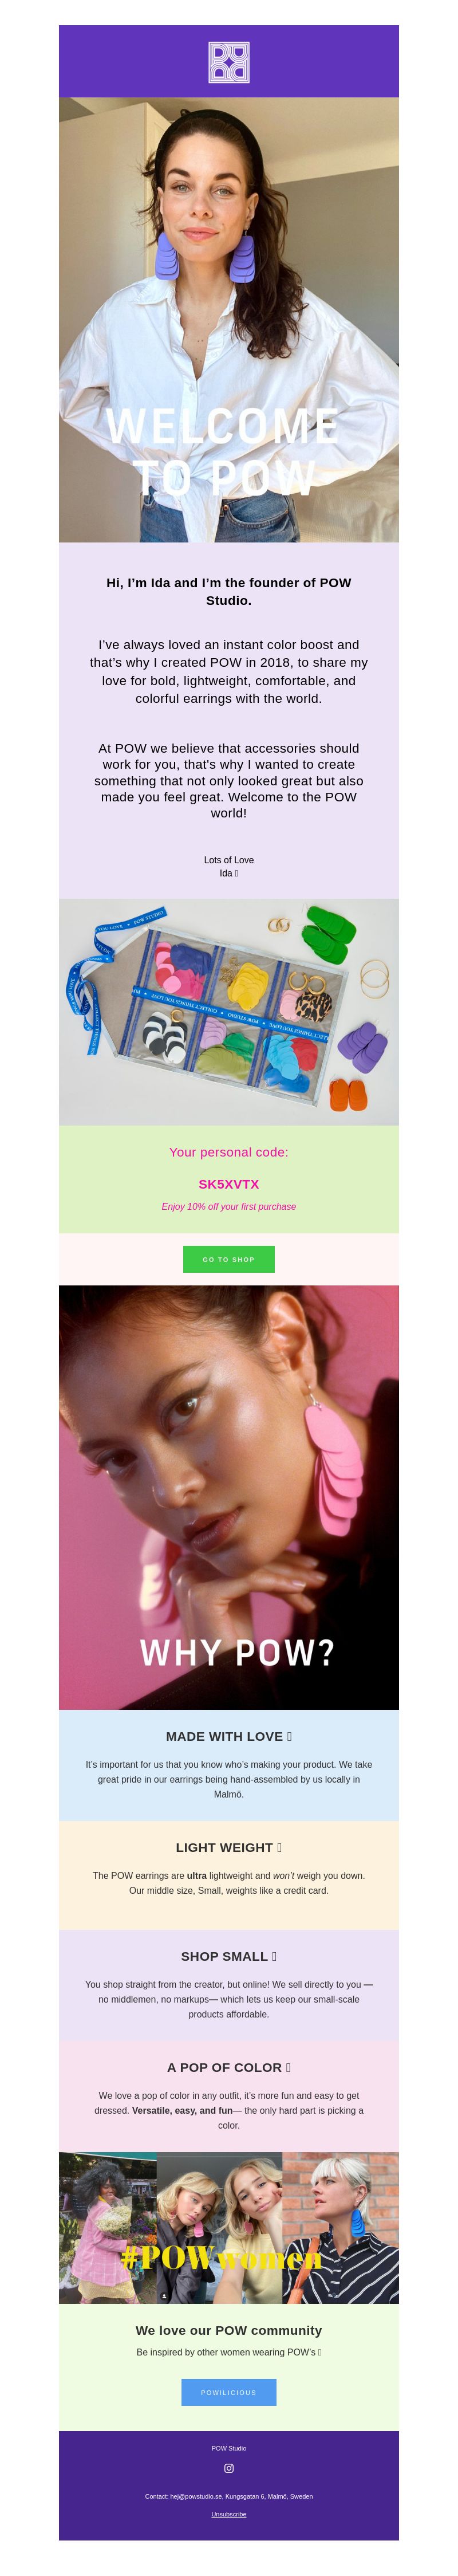Click the hej@powstudio.se contact email

(195, 2495)
